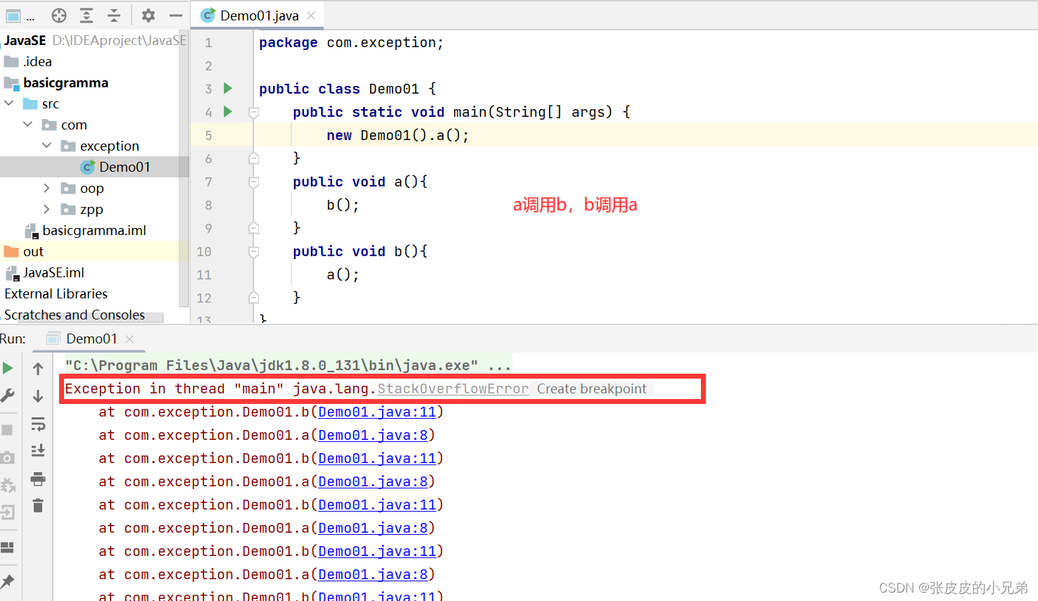Click the 'b();' call on line 8
This screenshot has height=601, width=1038.
[x=343, y=205]
